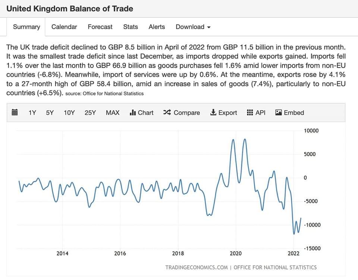This screenshot has width=358, height=280.
Task: Select the 25Y time range
Action: click(x=90, y=113)
